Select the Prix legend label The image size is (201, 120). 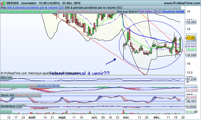coord(3,8)
